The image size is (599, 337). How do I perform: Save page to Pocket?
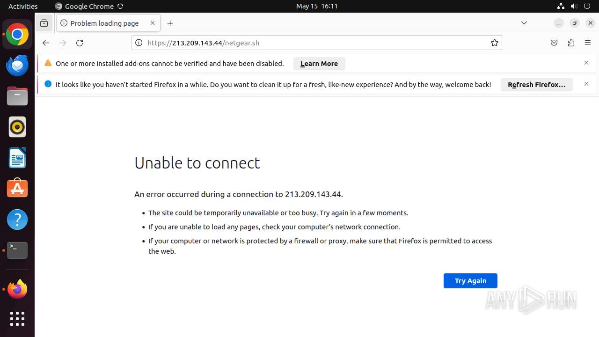pyautogui.click(x=554, y=43)
